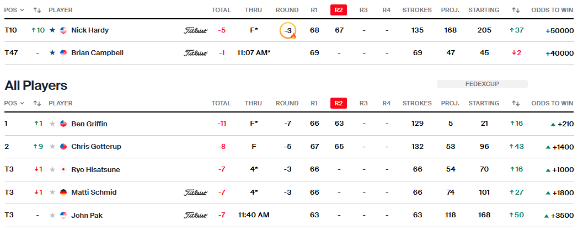Click the German flag beside Matti Schmid
583x230 pixels.
(63, 192)
